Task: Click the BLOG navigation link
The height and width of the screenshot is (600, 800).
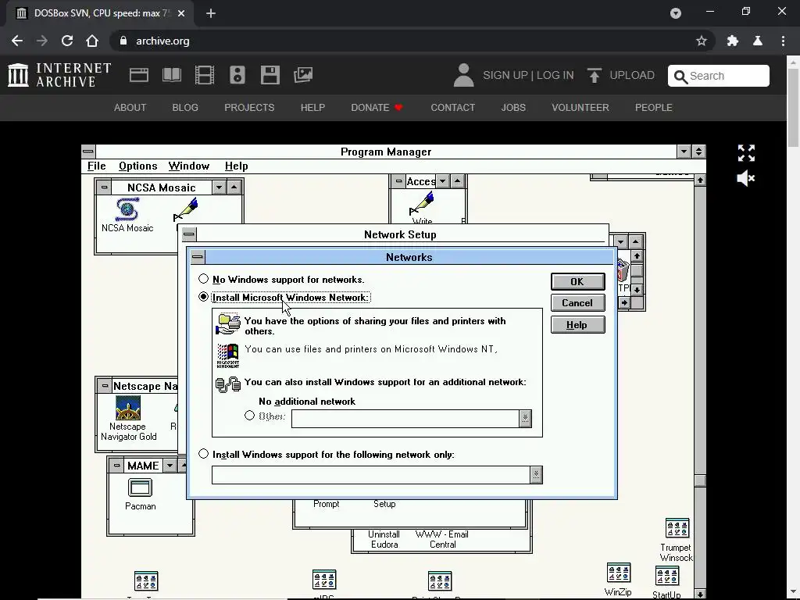Action: (x=185, y=108)
